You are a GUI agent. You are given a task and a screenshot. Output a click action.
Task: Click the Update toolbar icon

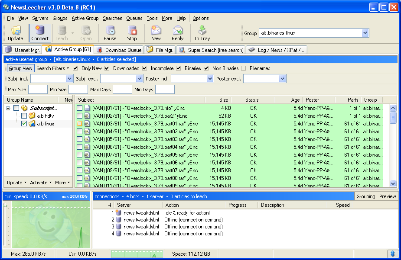click(15, 33)
